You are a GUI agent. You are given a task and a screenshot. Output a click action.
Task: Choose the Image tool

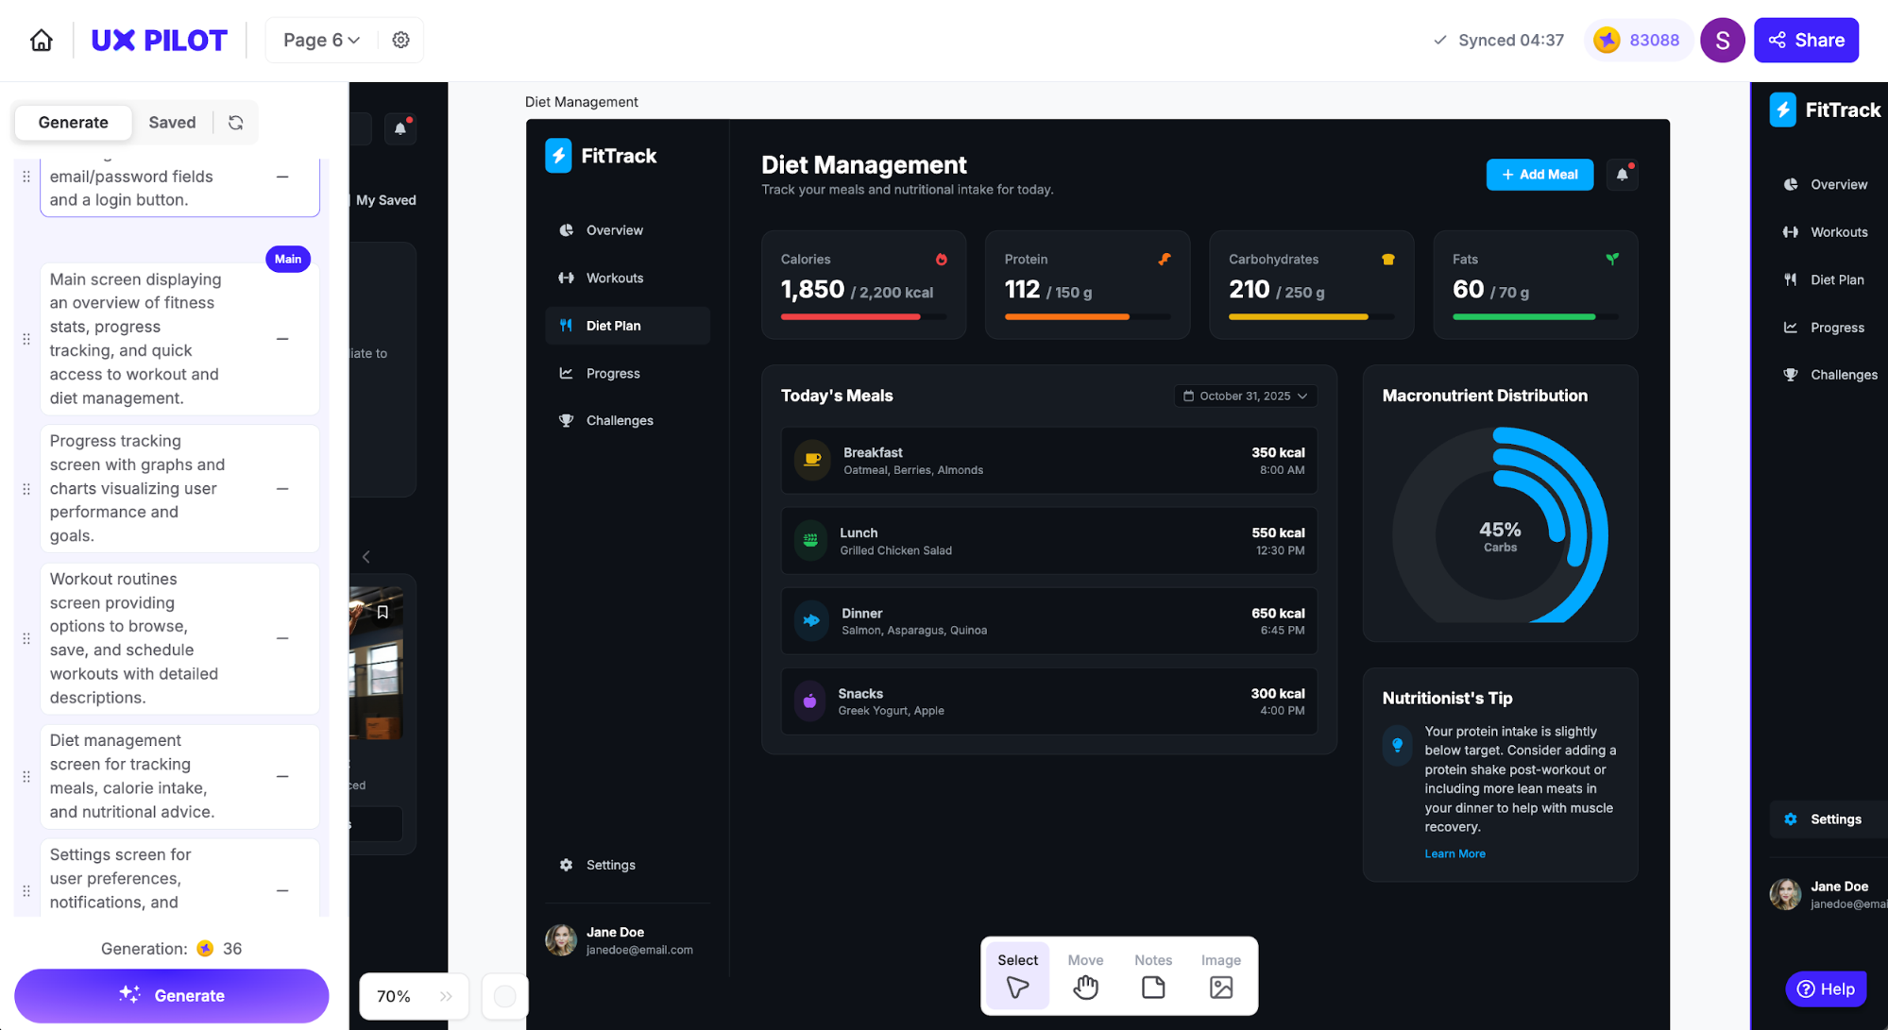[x=1220, y=975]
